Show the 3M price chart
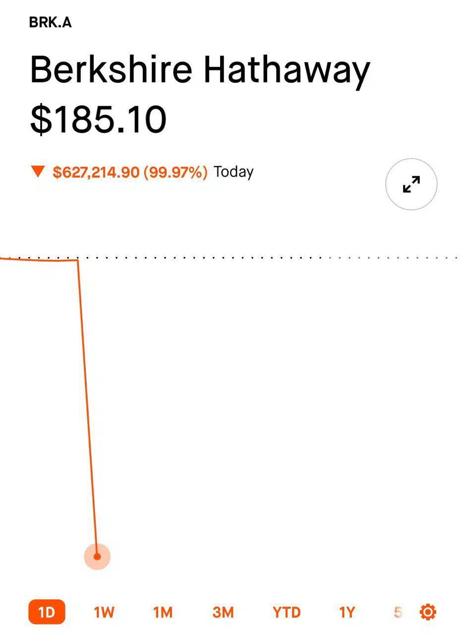 [223, 613]
